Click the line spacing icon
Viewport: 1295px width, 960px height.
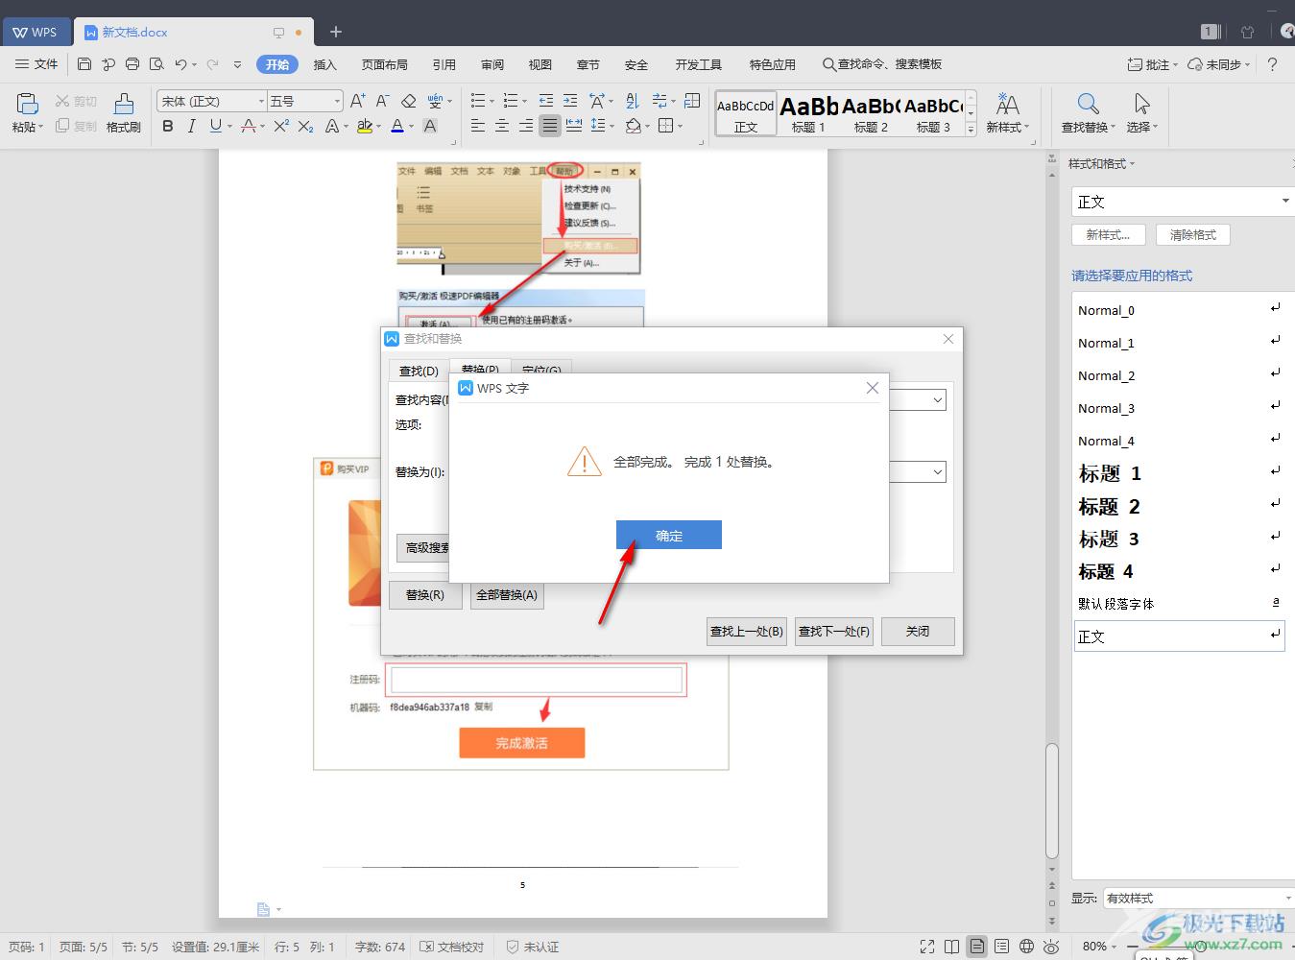(598, 126)
